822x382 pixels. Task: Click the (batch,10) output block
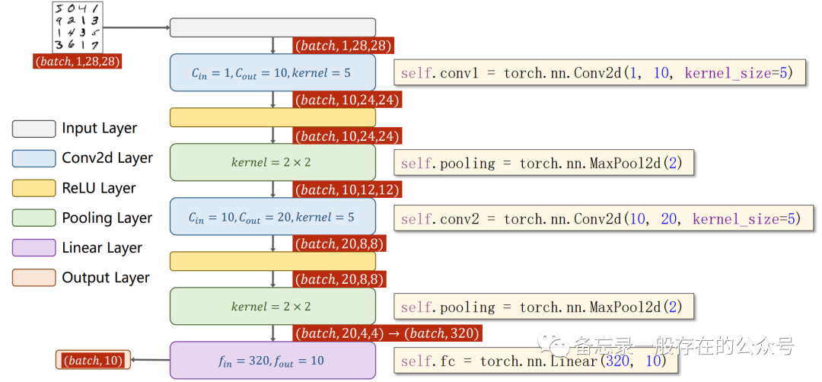[x=93, y=361]
